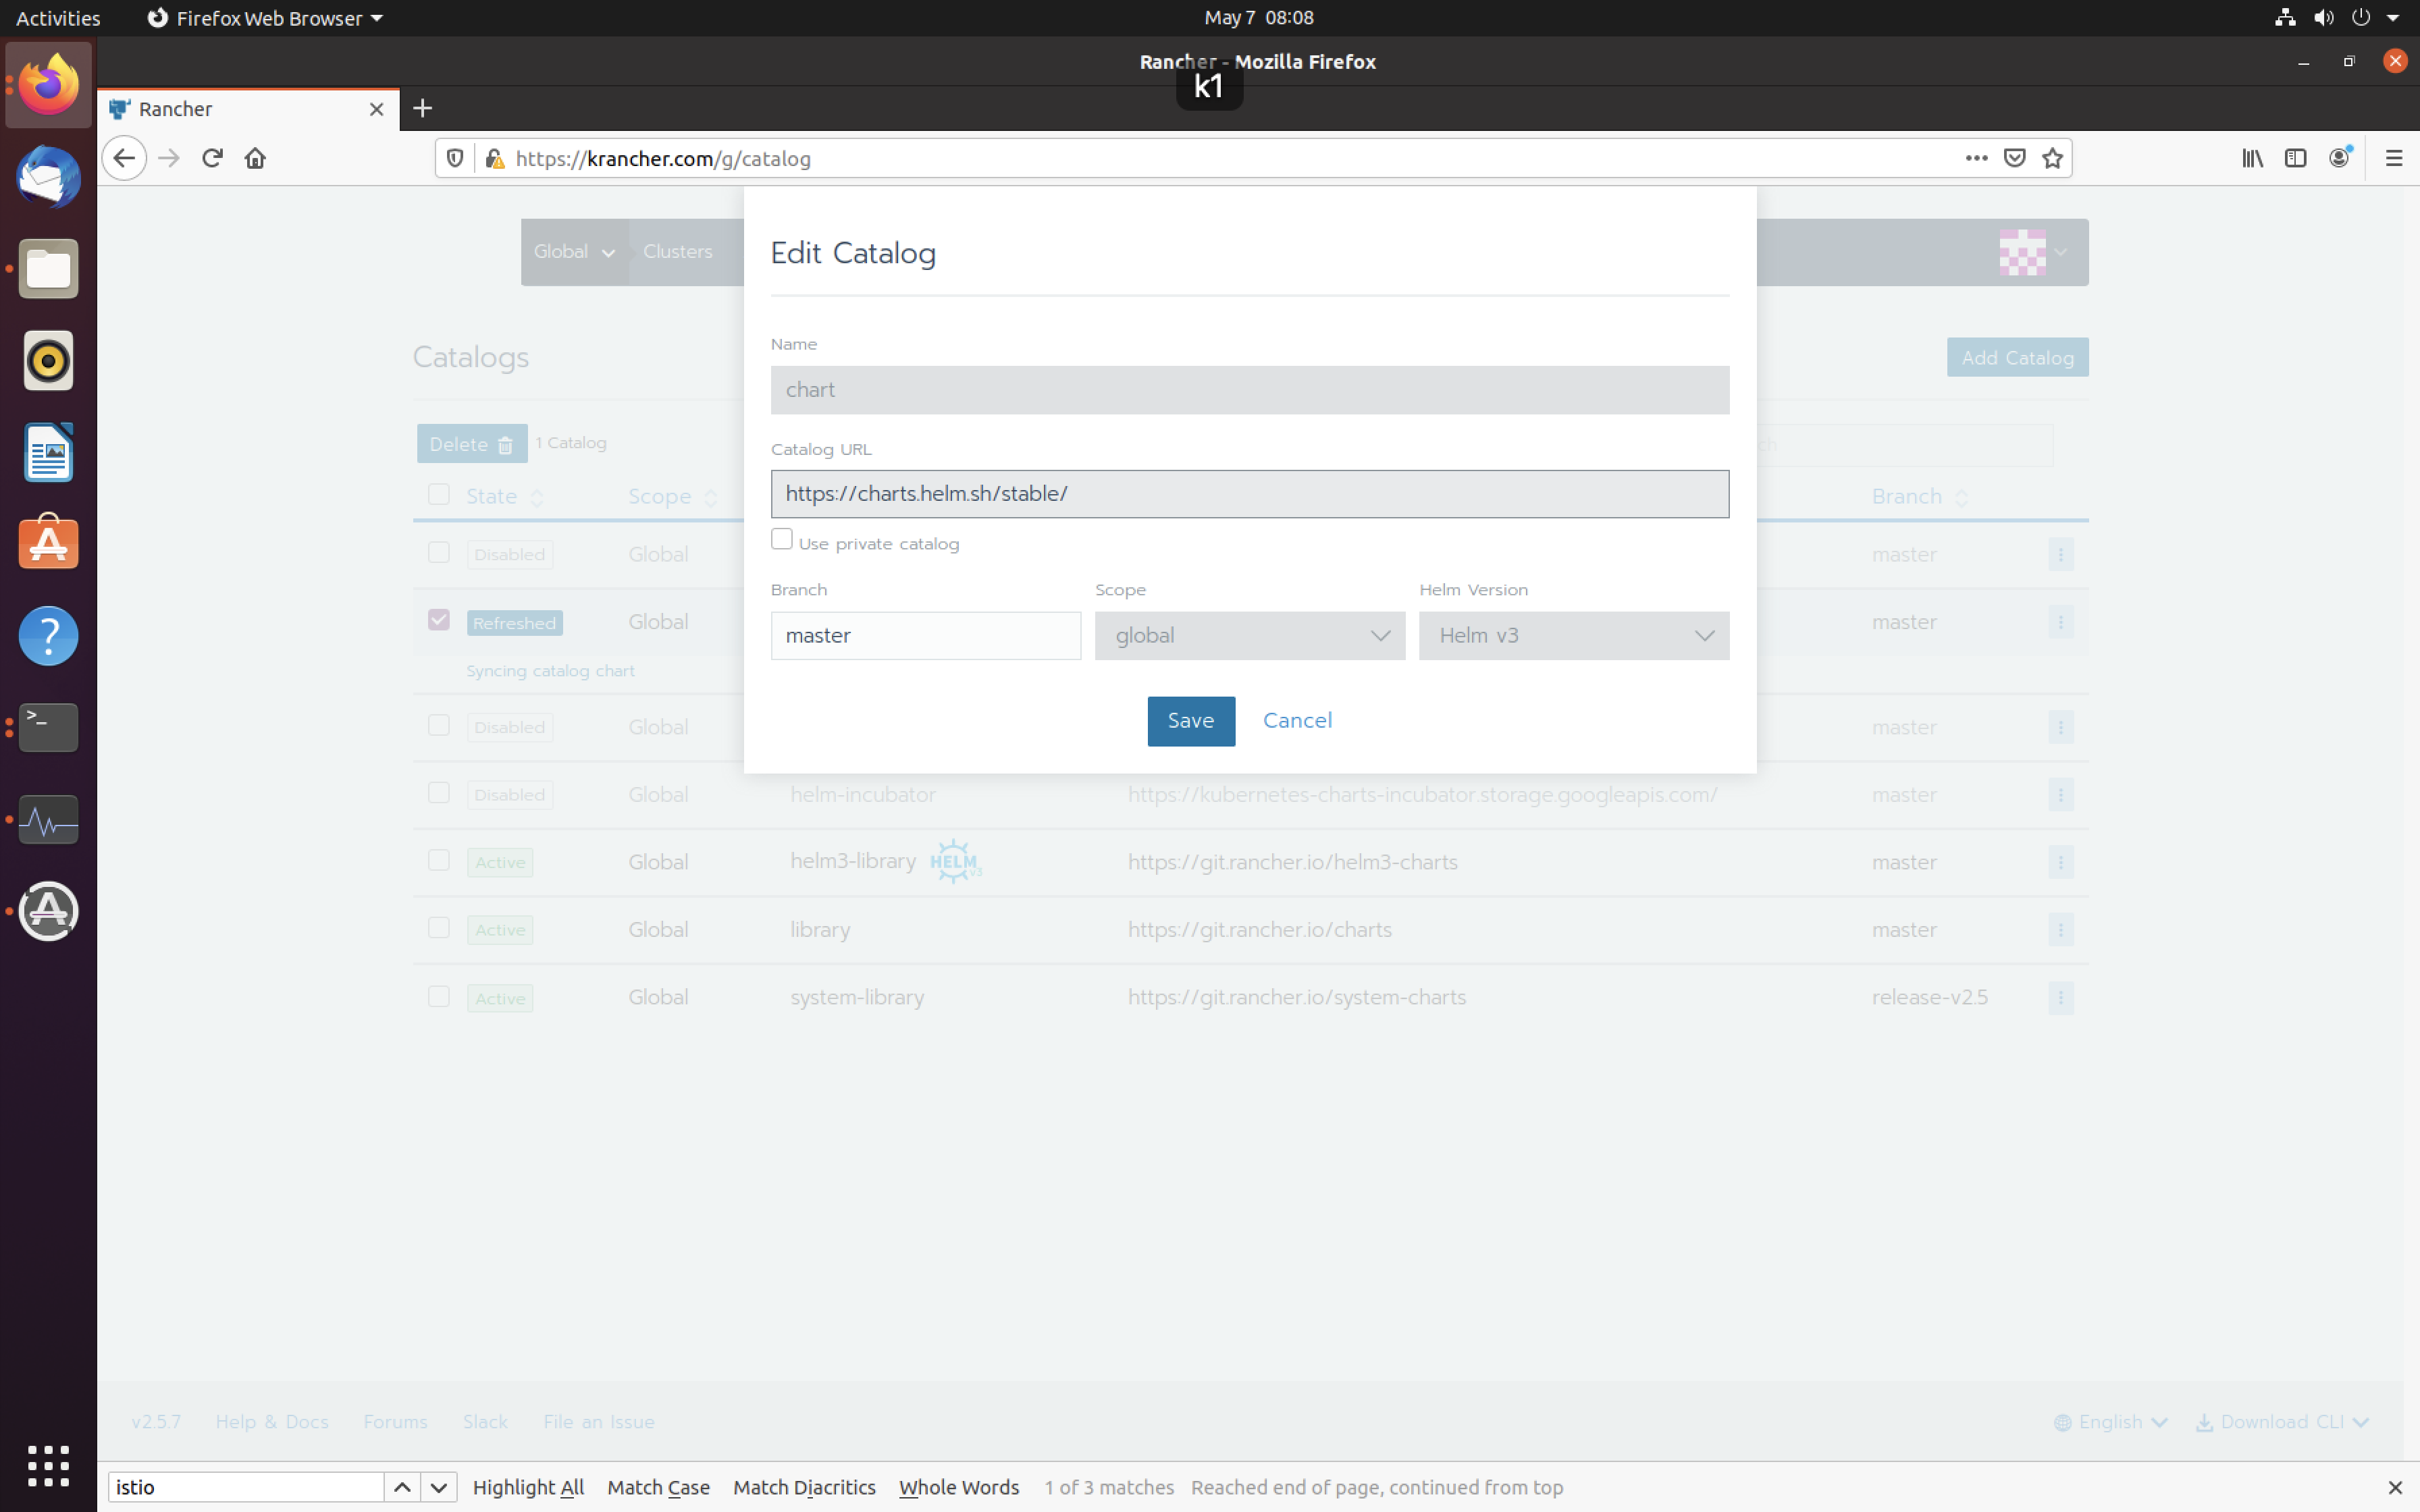
Task: Select library row checkbox
Action: point(438,928)
